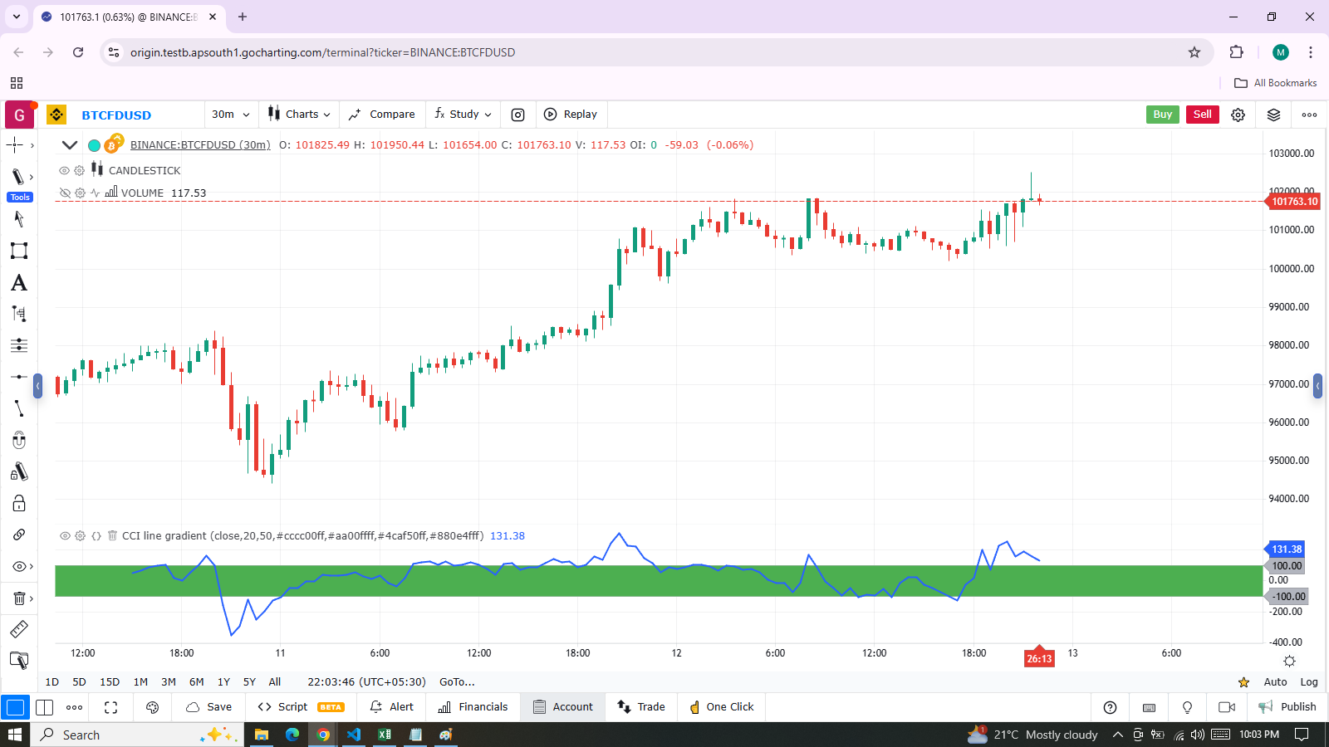Image resolution: width=1329 pixels, height=747 pixels.
Task: Select the rectangle shape tool
Action: 18,251
